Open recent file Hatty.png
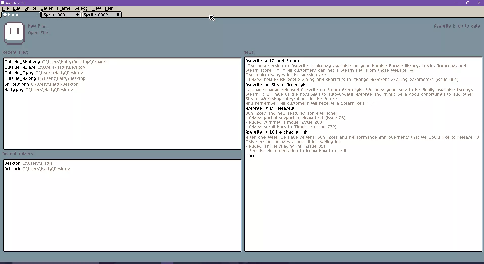Viewport: 484px width, 264px height. click(14, 90)
